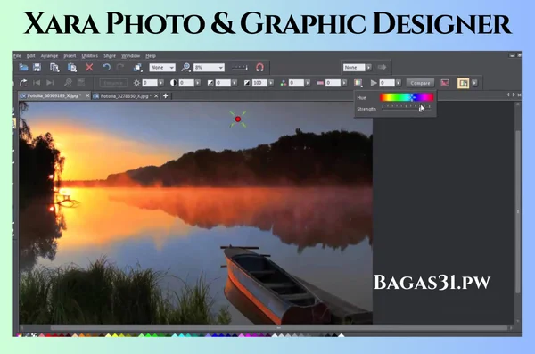Click the greyed Redo arrow icon
The height and width of the screenshot is (354, 535).
[x=120, y=67]
